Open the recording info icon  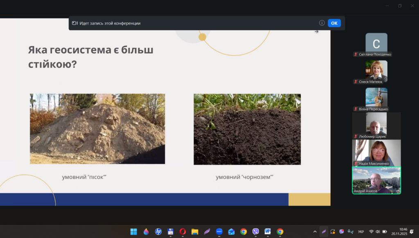coord(322,23)
